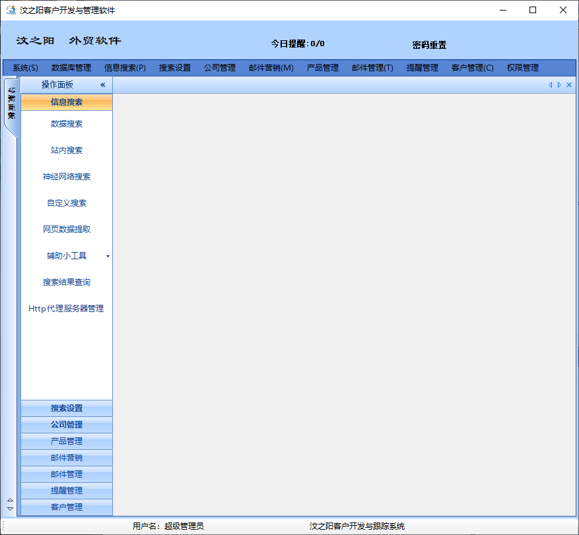
Task: Expand the 辅助小工具 dropdown arrow
Action: [x=108, y=256]
